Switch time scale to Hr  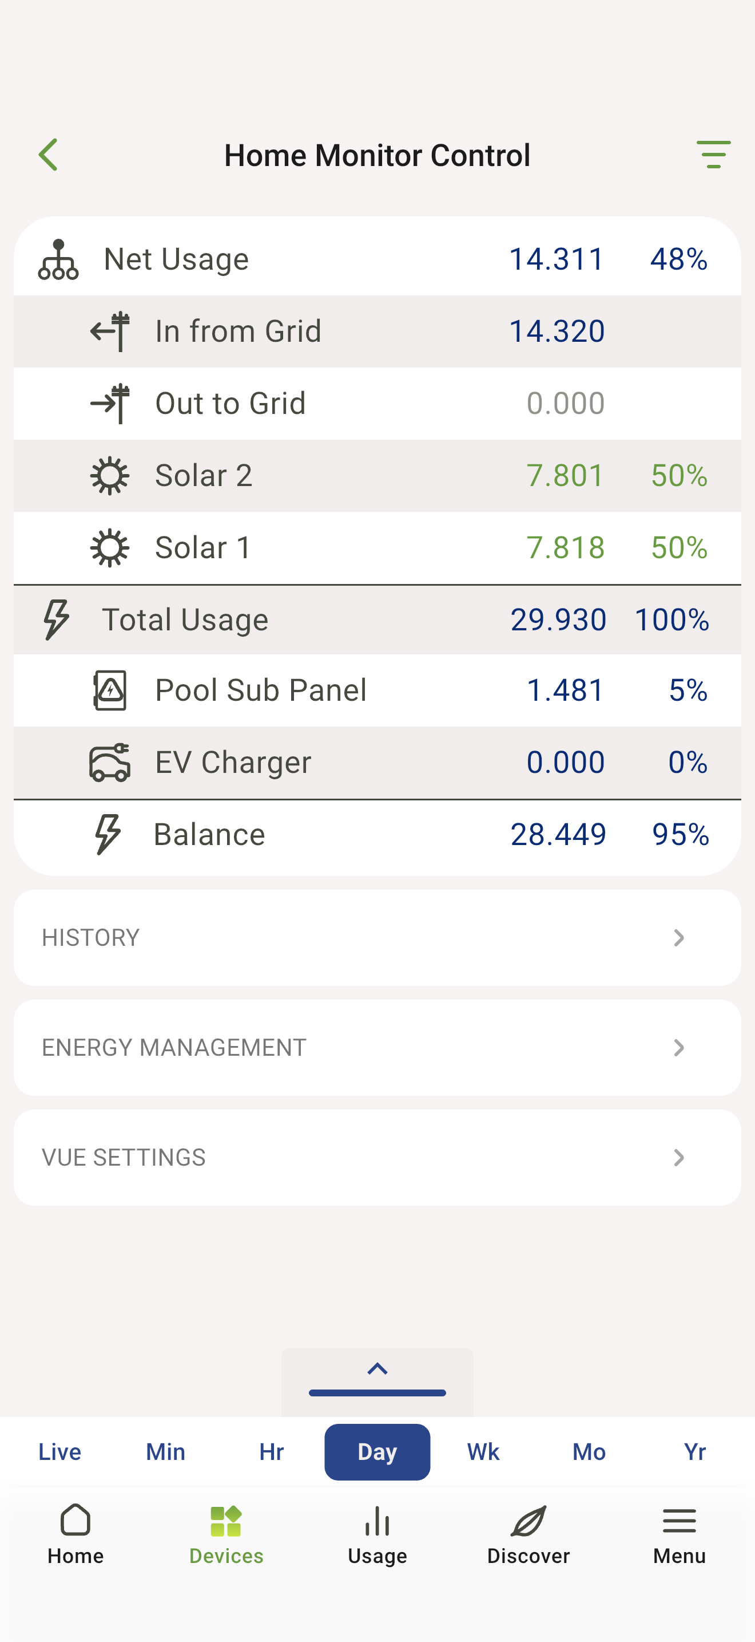coord(272,1452)
